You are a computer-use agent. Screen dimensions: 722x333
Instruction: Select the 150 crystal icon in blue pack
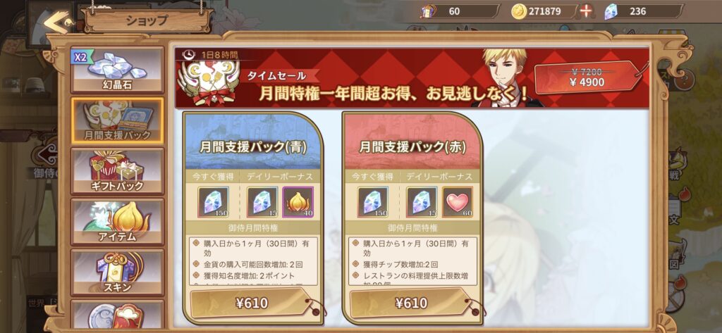[x=213, y=202]
